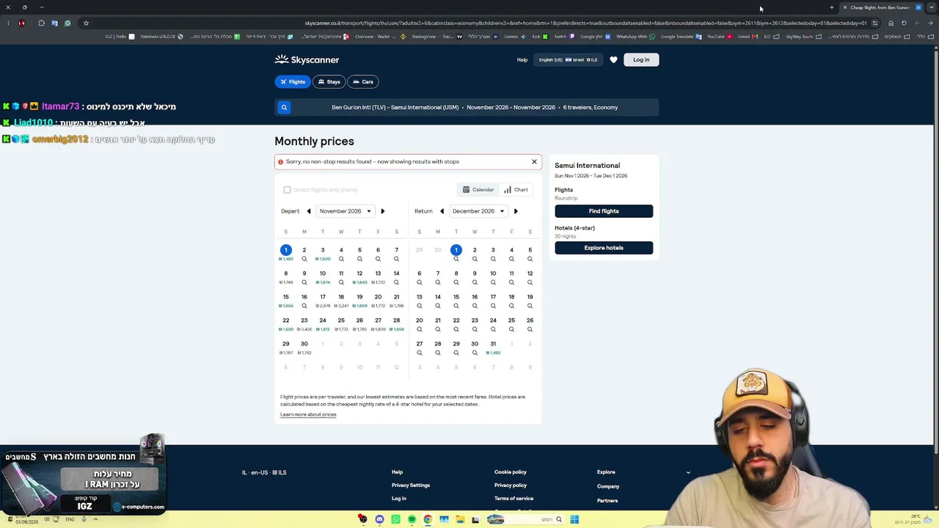Open the November 2026 depart month dropdown

tap(346, 211)
